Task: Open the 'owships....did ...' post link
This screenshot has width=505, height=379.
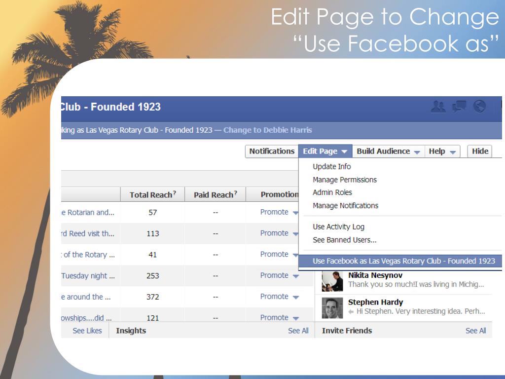Action: click(x=87, y=318)
